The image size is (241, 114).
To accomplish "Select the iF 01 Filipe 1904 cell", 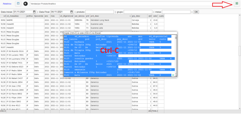I will (16, 98).
